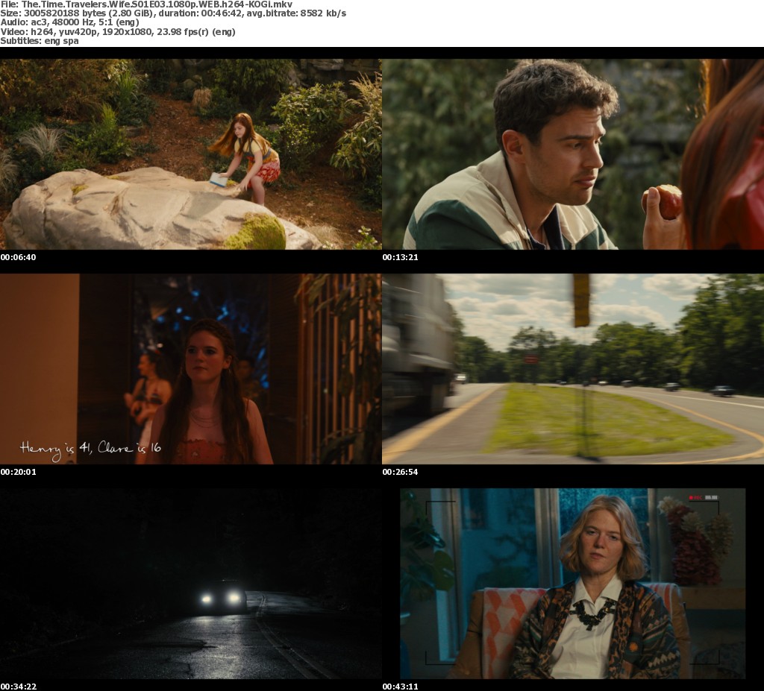Click the 00:43:11 timestamp

(400, 687)
